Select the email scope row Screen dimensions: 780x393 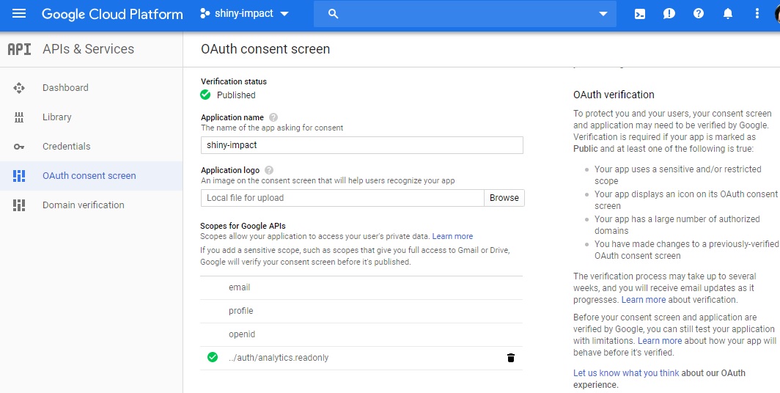click(361, 287)
